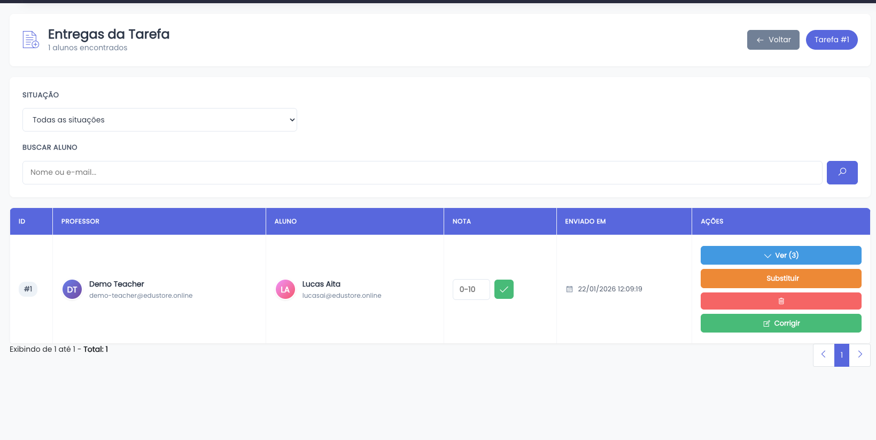
Task: Click the #1 ID badge
Action: [28, 289]
